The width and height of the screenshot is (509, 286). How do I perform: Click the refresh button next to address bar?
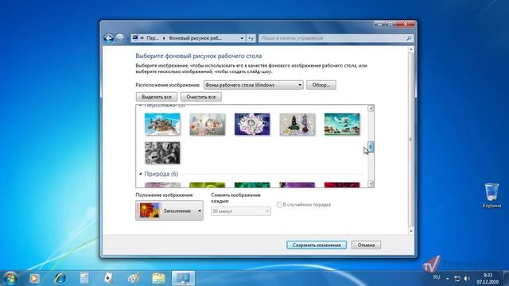251,38
